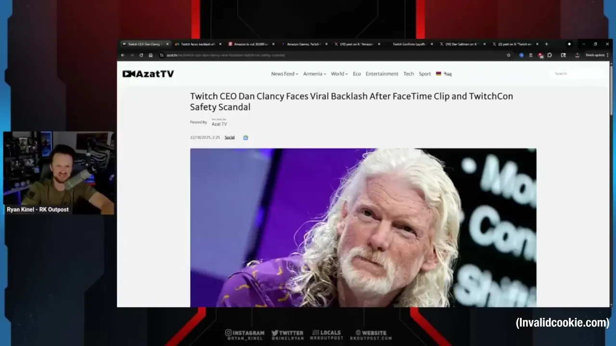
Task: Open the 'Azat TV' author link
Action: (x=219, y=124)
